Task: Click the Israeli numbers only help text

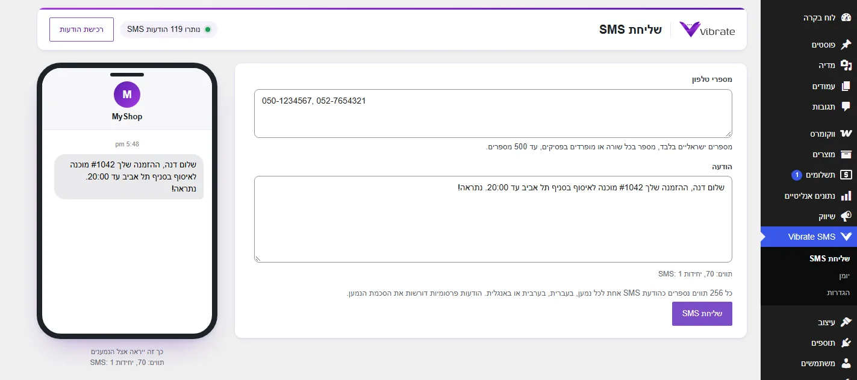Action: (609, 147)
